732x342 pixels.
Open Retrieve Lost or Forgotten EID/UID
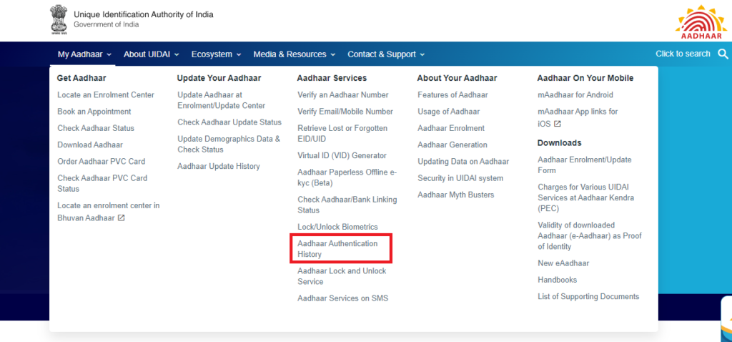coord(342,134)
